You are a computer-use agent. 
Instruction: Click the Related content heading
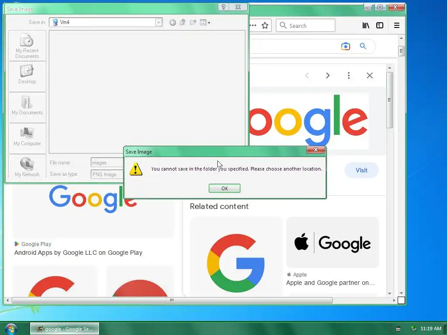[x=219, y=206]
